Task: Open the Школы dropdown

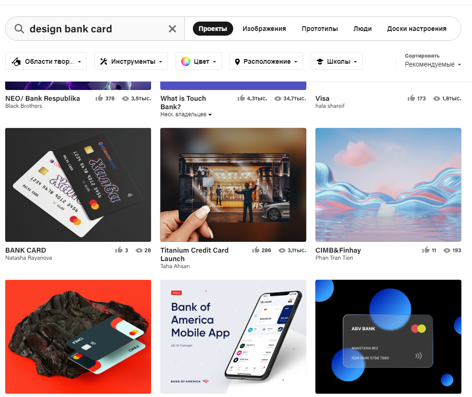Action: 336,61
